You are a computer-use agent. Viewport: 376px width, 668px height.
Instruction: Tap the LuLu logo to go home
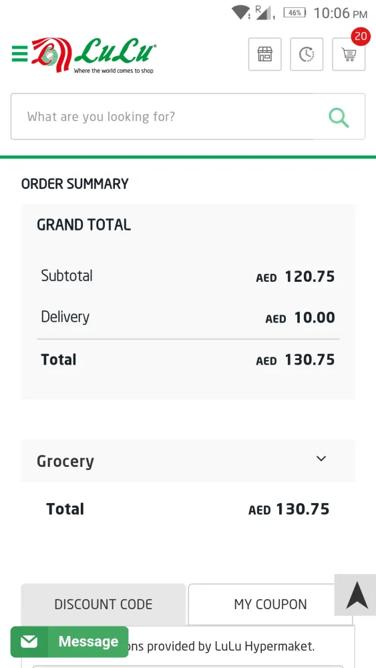click(93, 55)
